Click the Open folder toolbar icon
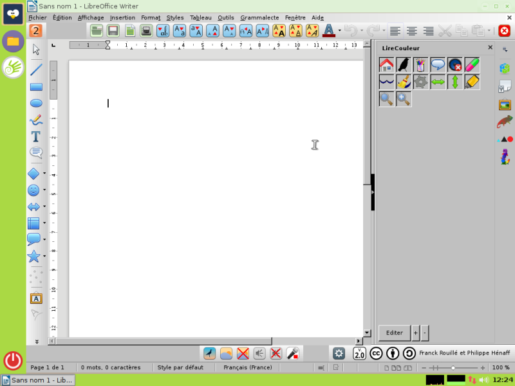Image resolution: width=515 pixels, height=386 pixels. click(x=97, y=31)
